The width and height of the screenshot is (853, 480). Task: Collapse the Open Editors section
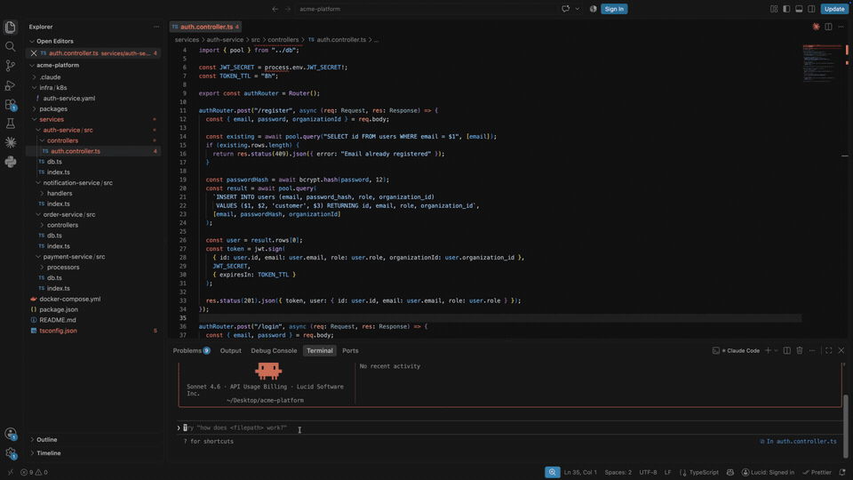coord(54,42)
